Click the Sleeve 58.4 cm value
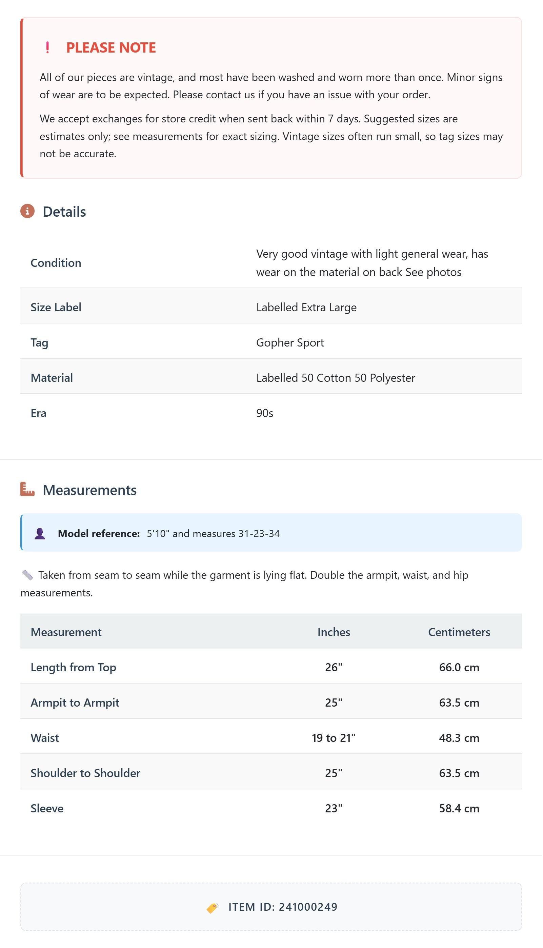The width and height of the screenshot is (543, 948). tap(459, 808)
